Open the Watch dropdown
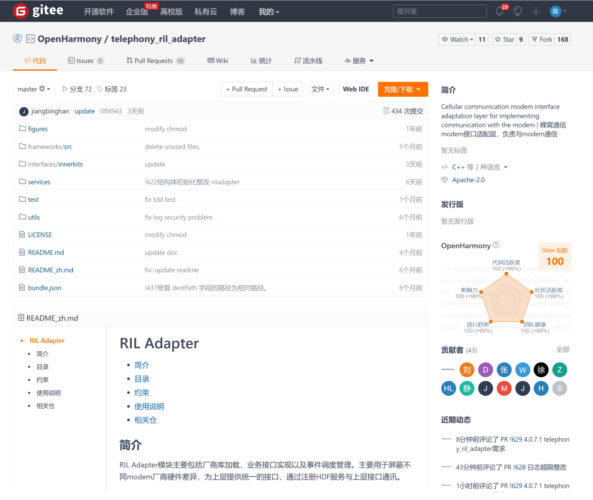The width and height of the screenshot is (593, 500). [457, 39]
